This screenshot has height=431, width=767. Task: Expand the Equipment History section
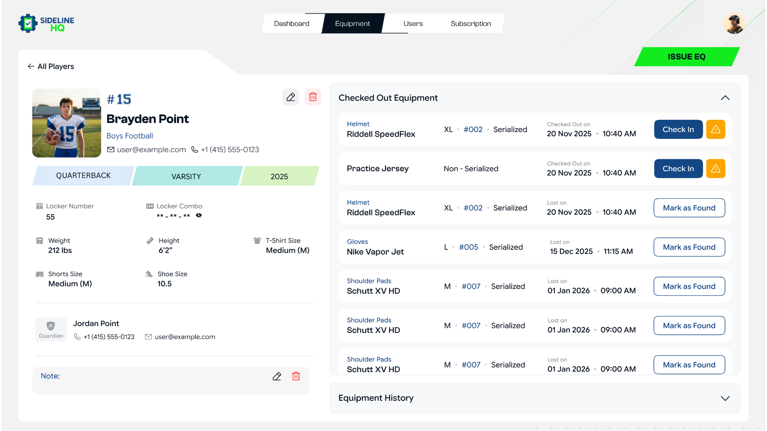(725, 398)
